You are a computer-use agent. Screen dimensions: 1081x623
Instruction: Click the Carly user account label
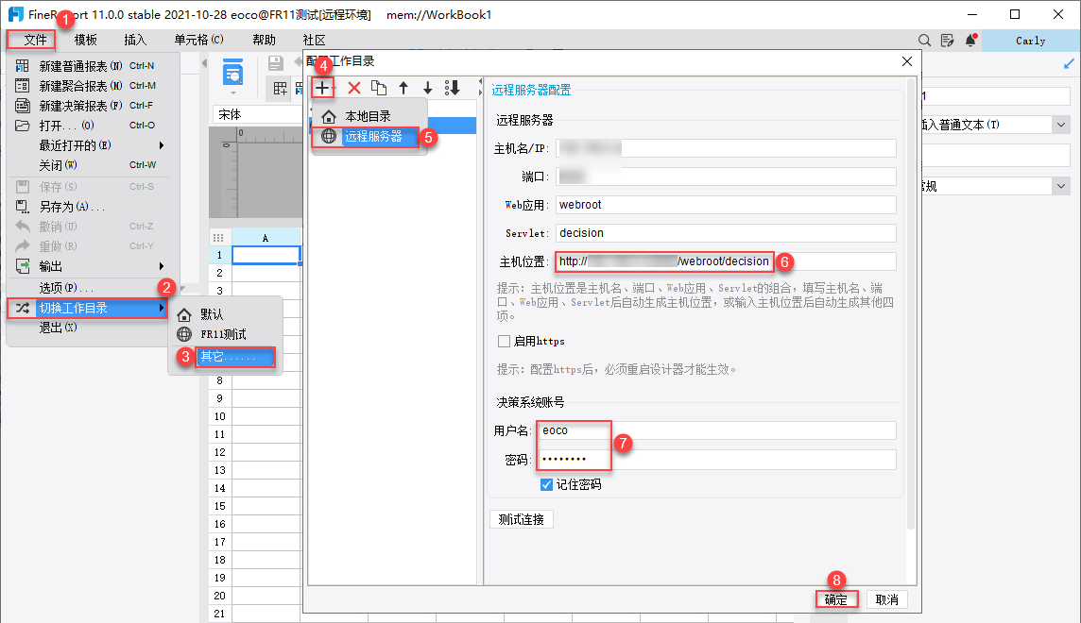(1031, 41)
